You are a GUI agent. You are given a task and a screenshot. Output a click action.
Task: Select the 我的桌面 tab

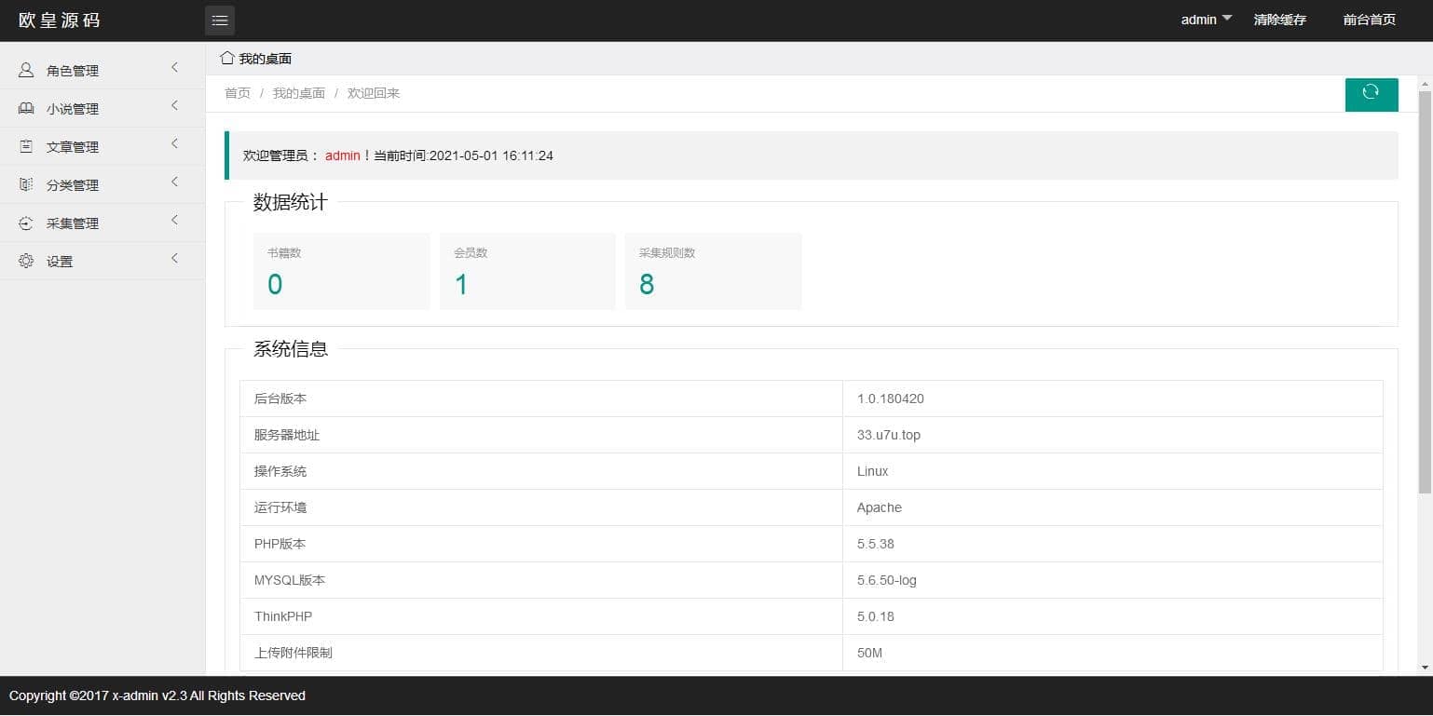pos(265,59)
